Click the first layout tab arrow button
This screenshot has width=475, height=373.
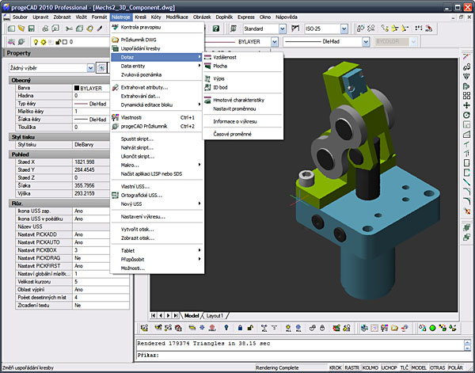(154, 316)
